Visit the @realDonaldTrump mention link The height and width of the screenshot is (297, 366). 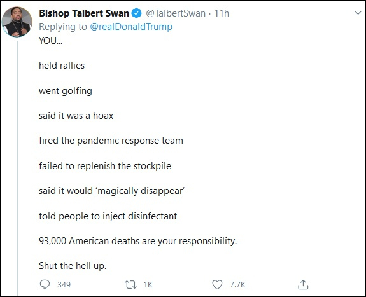131,27
